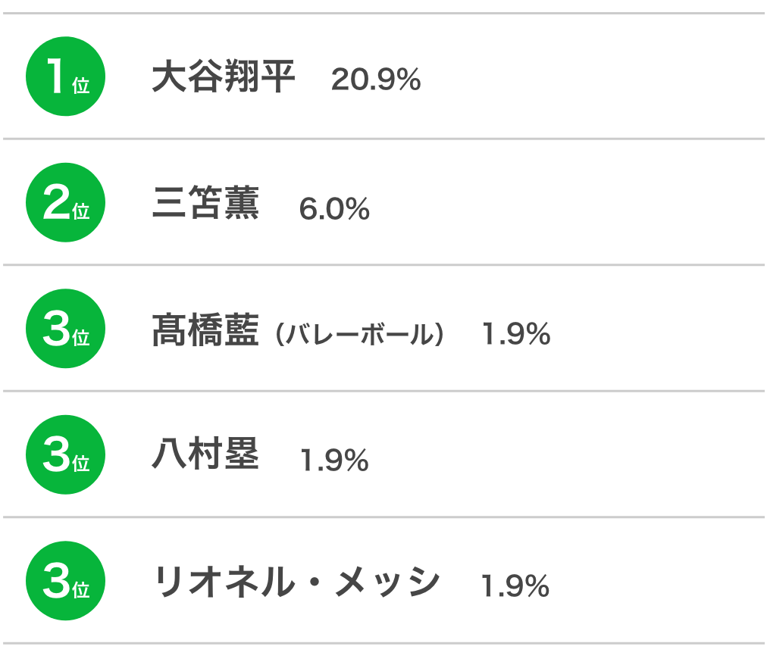This screenshot has width=767, height=662.
Task: Select the name 三笘薫
Action: pyautogui.click(x=205, y=202)
